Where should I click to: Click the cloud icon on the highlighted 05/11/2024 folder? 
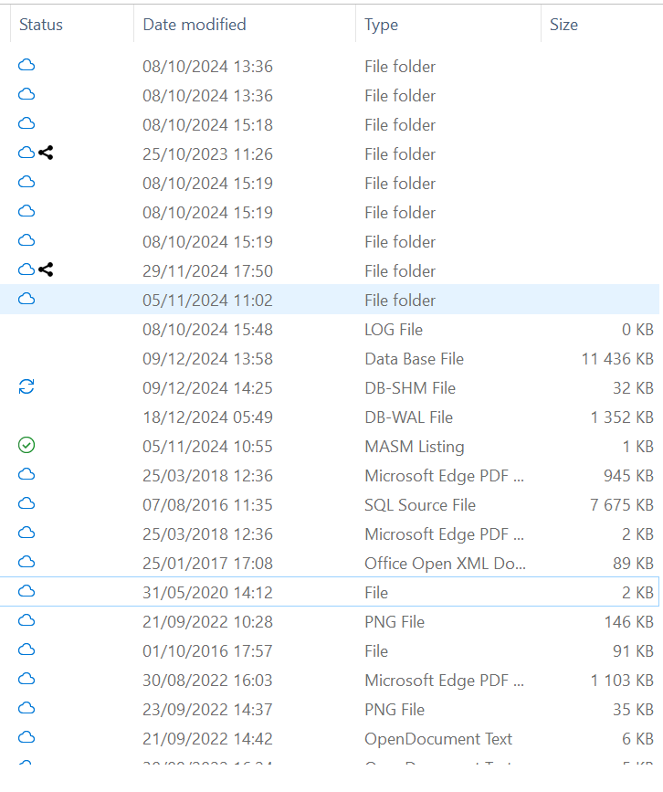[26, 300]
